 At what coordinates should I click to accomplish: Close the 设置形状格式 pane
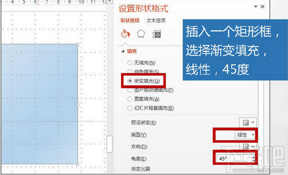pyautogui.click(x=263, y=7)
